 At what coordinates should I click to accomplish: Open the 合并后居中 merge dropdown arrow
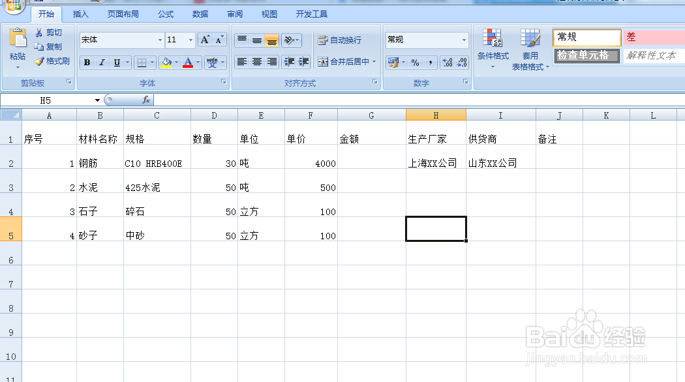click(373, 62)
